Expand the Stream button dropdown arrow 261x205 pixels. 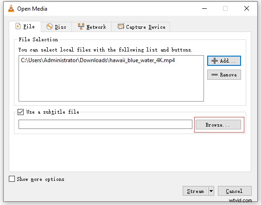point(211,191)
